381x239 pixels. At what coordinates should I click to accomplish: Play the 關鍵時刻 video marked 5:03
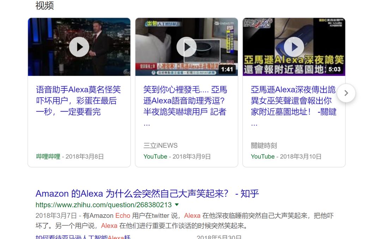click(x=294, y=47)
